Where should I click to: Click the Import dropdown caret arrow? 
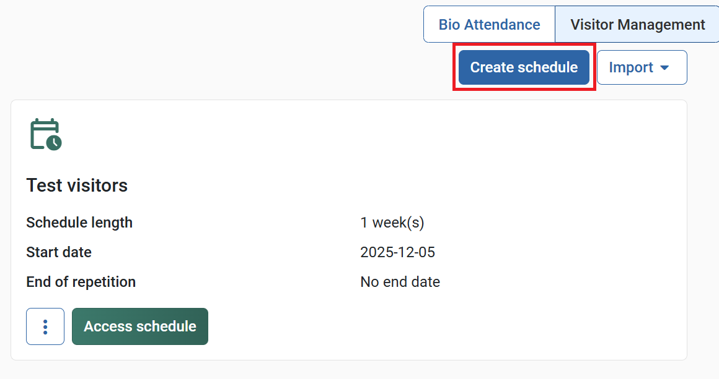click(664, 67)
